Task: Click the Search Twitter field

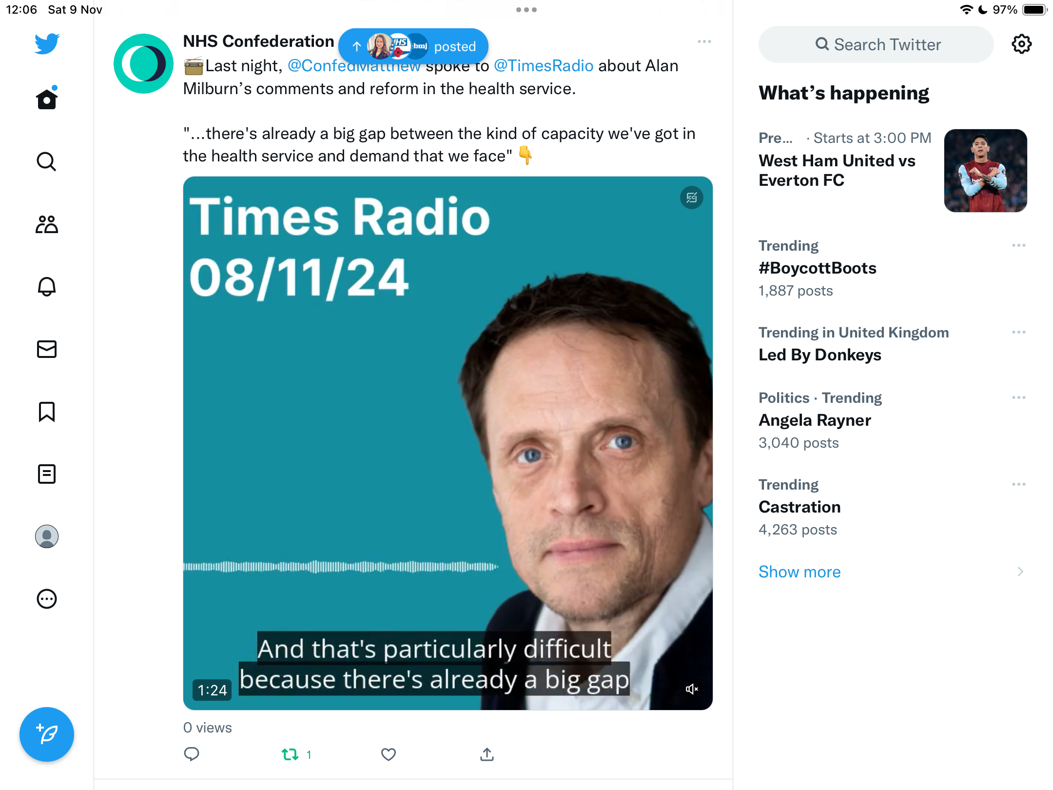Action: click(x=876, y=44)
